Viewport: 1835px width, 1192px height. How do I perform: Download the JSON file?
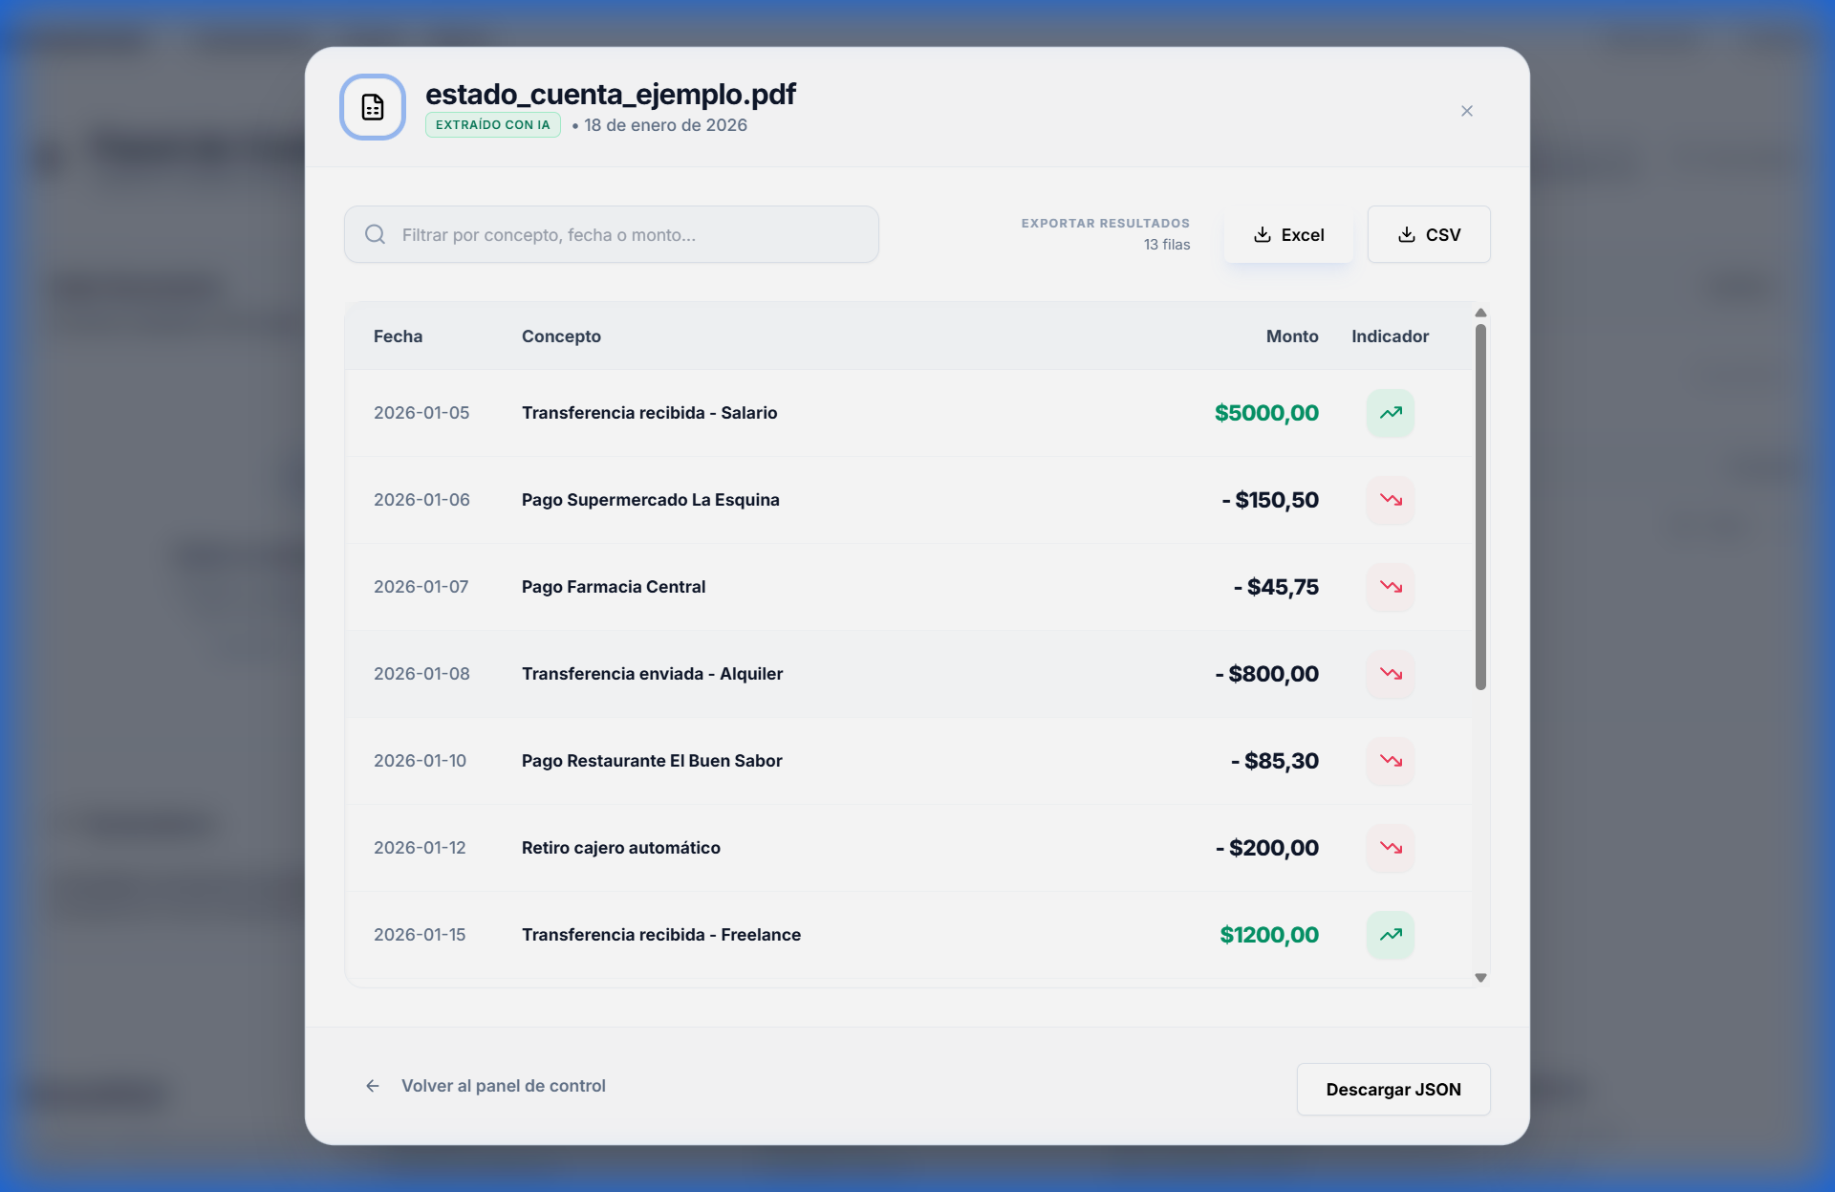click(x=1393, y=1090)
